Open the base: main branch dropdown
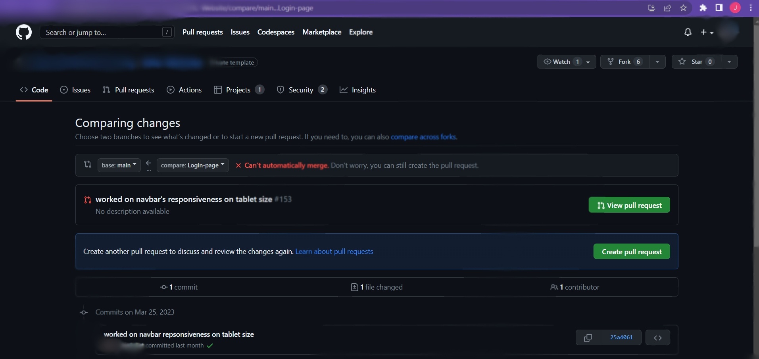 (119, 165)
